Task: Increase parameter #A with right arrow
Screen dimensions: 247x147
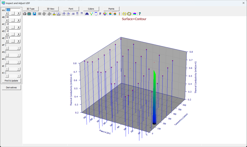Action: [19, 13]
